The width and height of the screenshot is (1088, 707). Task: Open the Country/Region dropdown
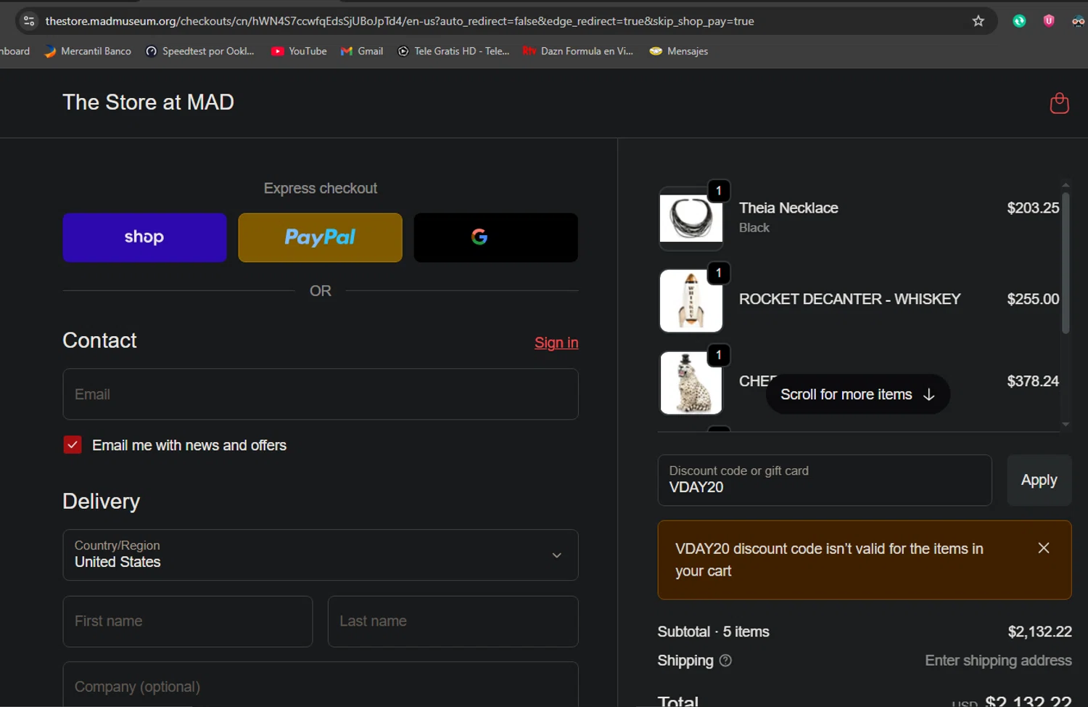pos(321,555)
